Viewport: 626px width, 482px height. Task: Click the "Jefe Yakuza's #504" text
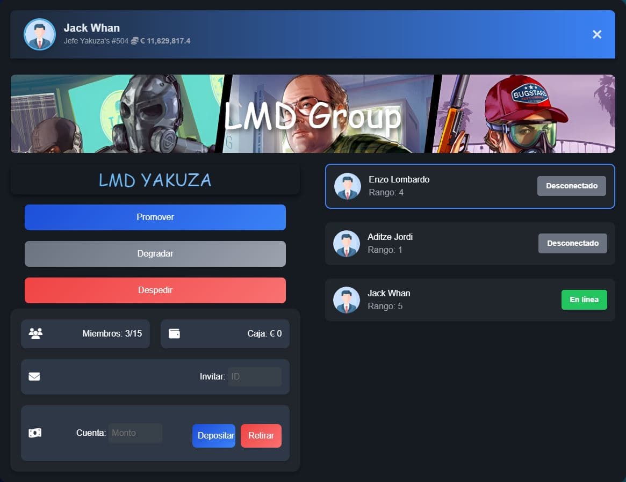(x=96, y=41)
